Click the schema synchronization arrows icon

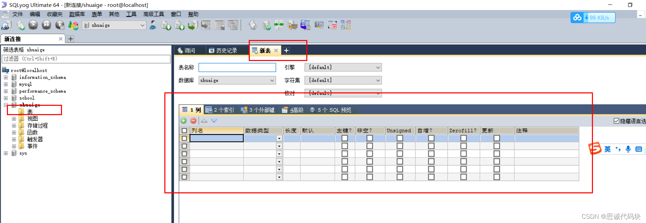[279, 25]
